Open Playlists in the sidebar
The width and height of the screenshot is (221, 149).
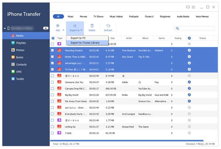point(26,43)
